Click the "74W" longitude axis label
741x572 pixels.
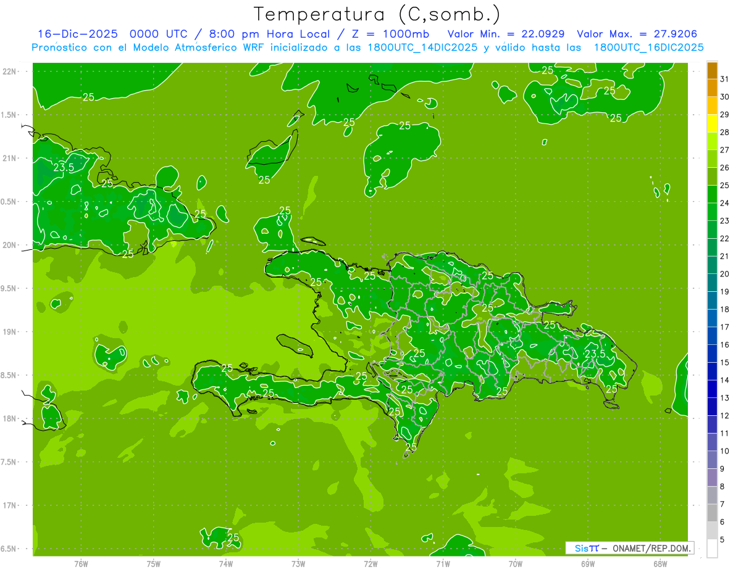coord(226,564)
